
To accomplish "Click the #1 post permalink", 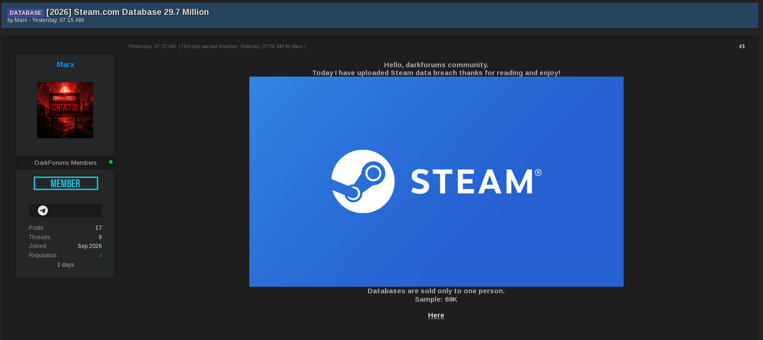I will [742, 46].
